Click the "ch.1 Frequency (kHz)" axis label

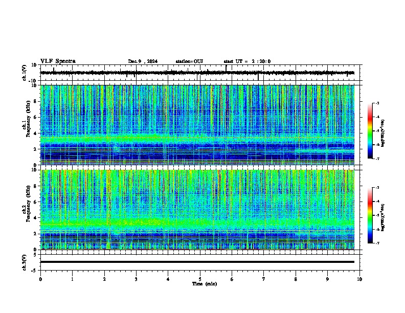26,119
